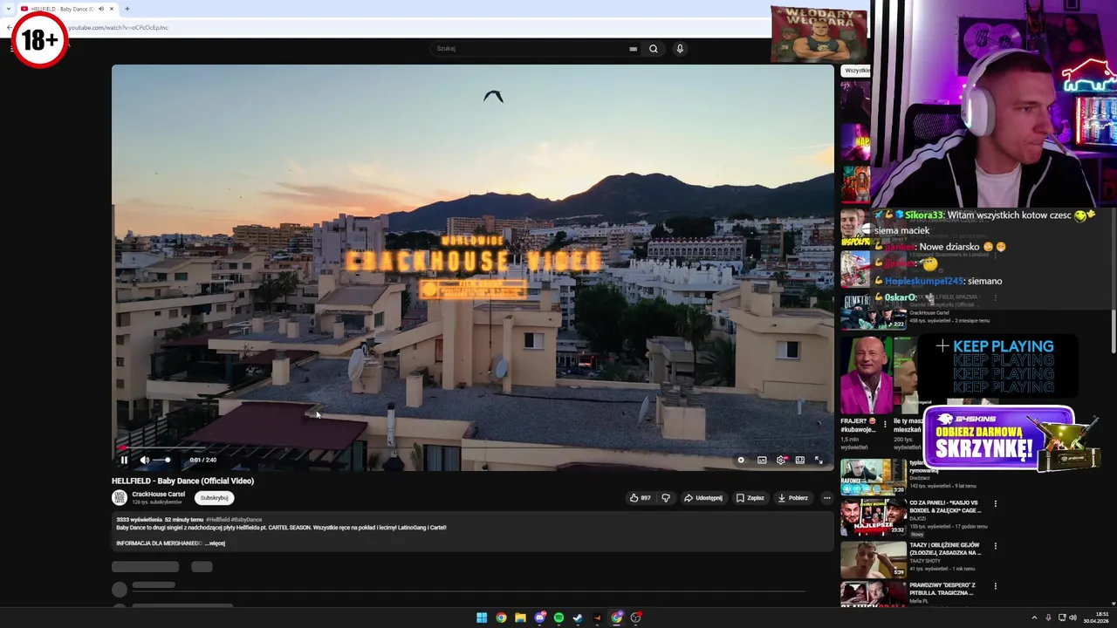Image resolution: width=1117 pixels, height=628 pixels.
Task: Open Spotify from the taskbar
Action: coord(558,618)
